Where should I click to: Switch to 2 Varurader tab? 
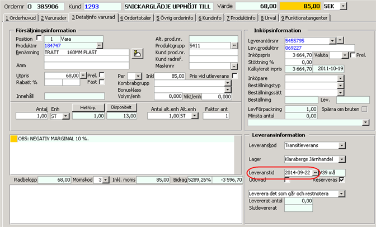[54, 18]
